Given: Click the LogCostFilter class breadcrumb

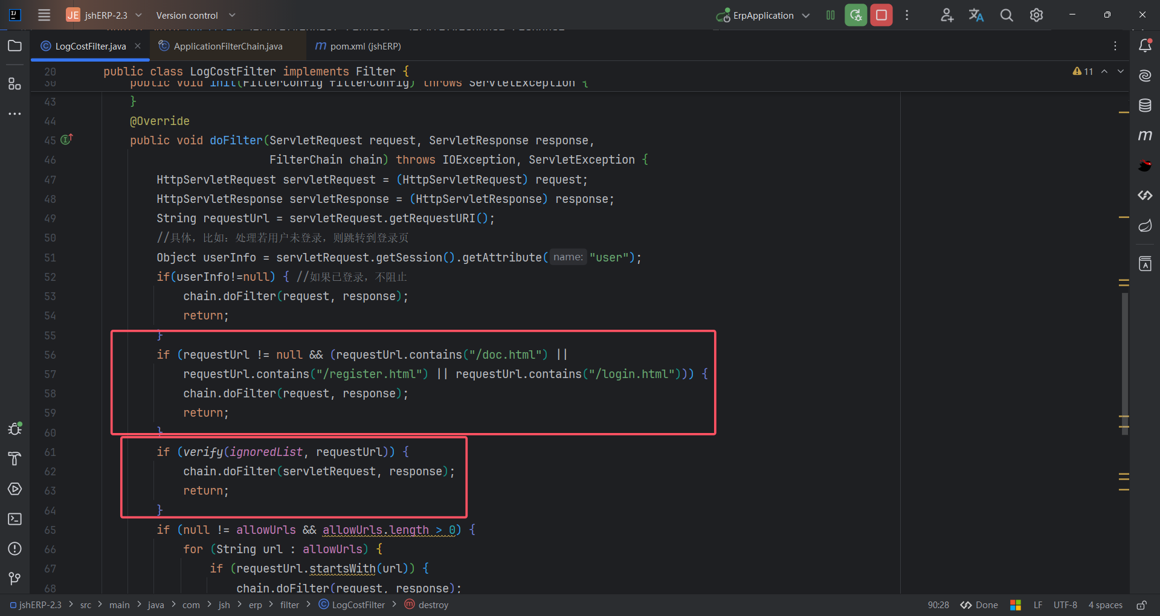Looking at the screenshot, I should (x=352, y=605).
